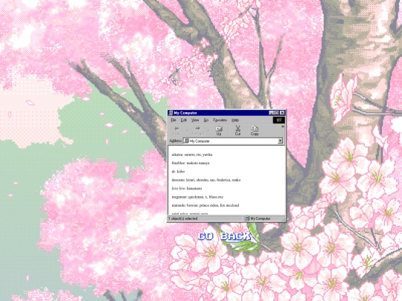Click the Forward arrow toolbar icon
The width and height of the screenshot is (402, 301).
click(x=198, y=129)
